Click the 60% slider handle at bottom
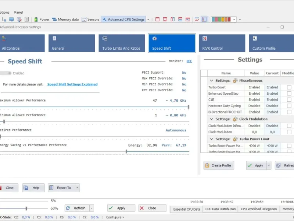This screenshot has height=221, width=294. tap(26, 208)
